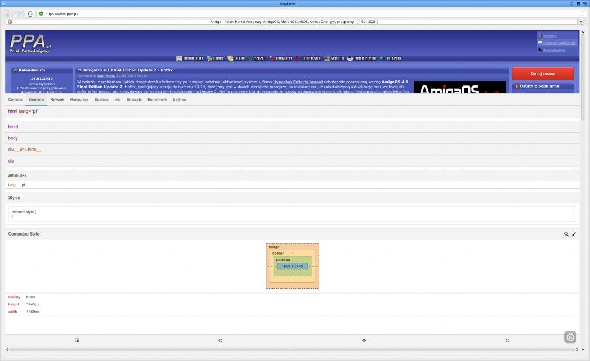590x361 pixels.
Task: Click the right arrow of the horizontal scrollbar
Action: pos(578,349)
